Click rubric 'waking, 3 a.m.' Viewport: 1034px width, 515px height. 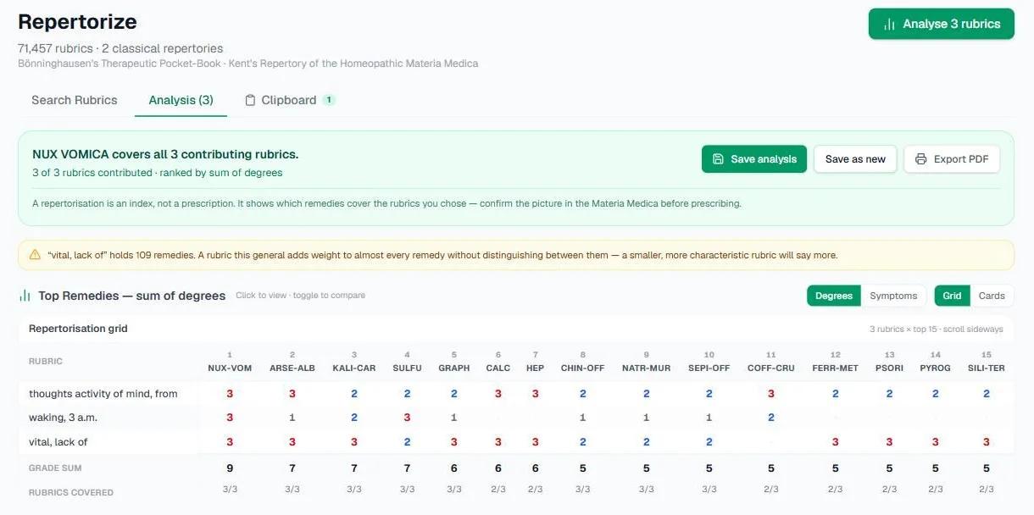[x=64, y=418]
